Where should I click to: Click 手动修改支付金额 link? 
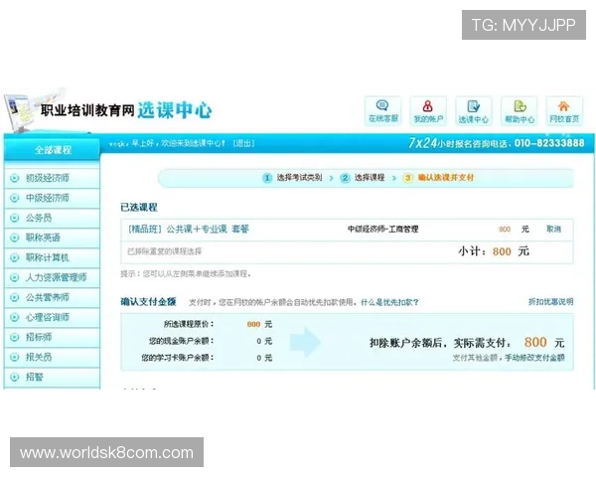click(x=534, y=358)
